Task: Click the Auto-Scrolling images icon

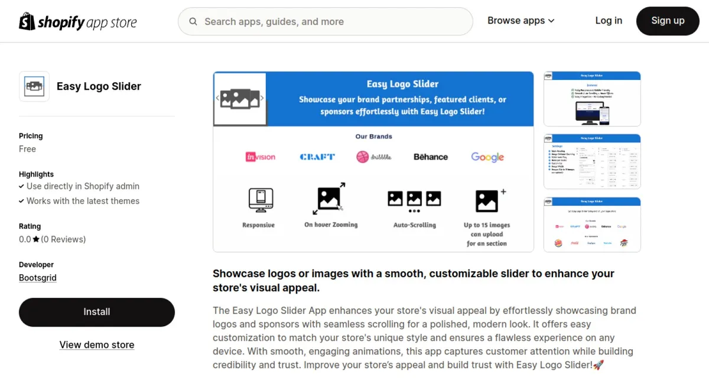Action: tap(414, 200)
